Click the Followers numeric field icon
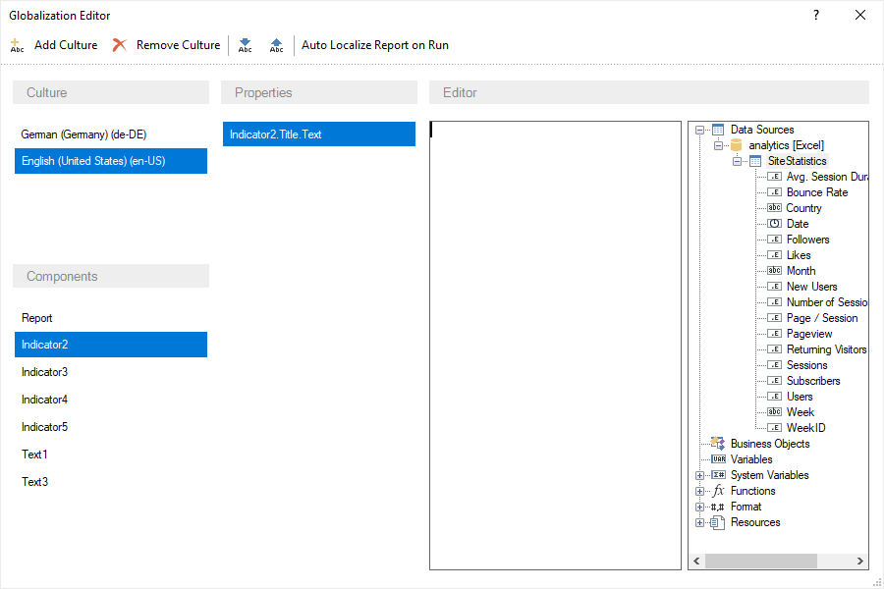This screenshot has height=589, width=884. point(775,240)
